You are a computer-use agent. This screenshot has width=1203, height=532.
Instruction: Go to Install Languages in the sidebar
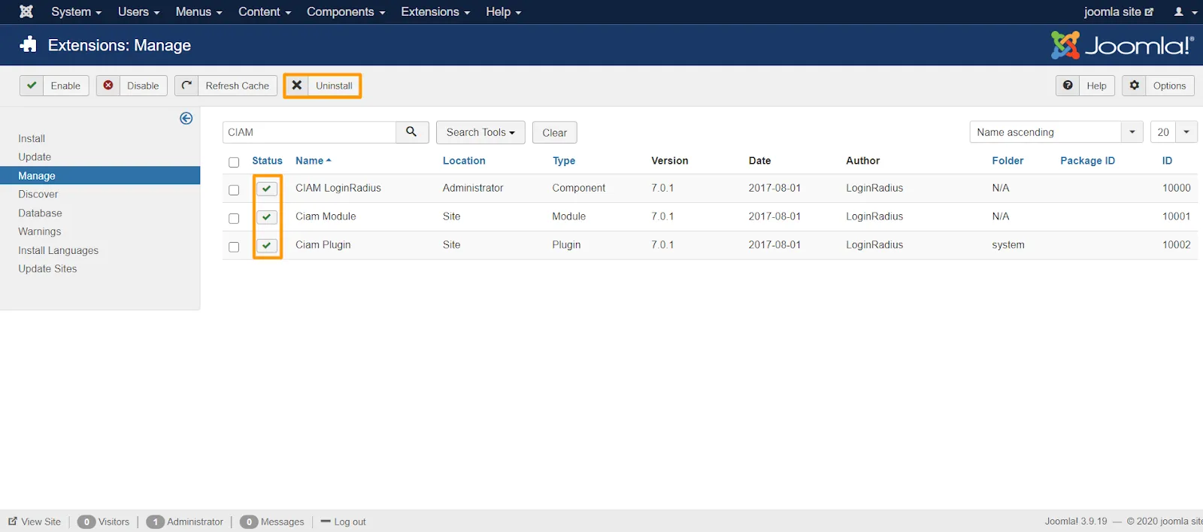[59, 250]
